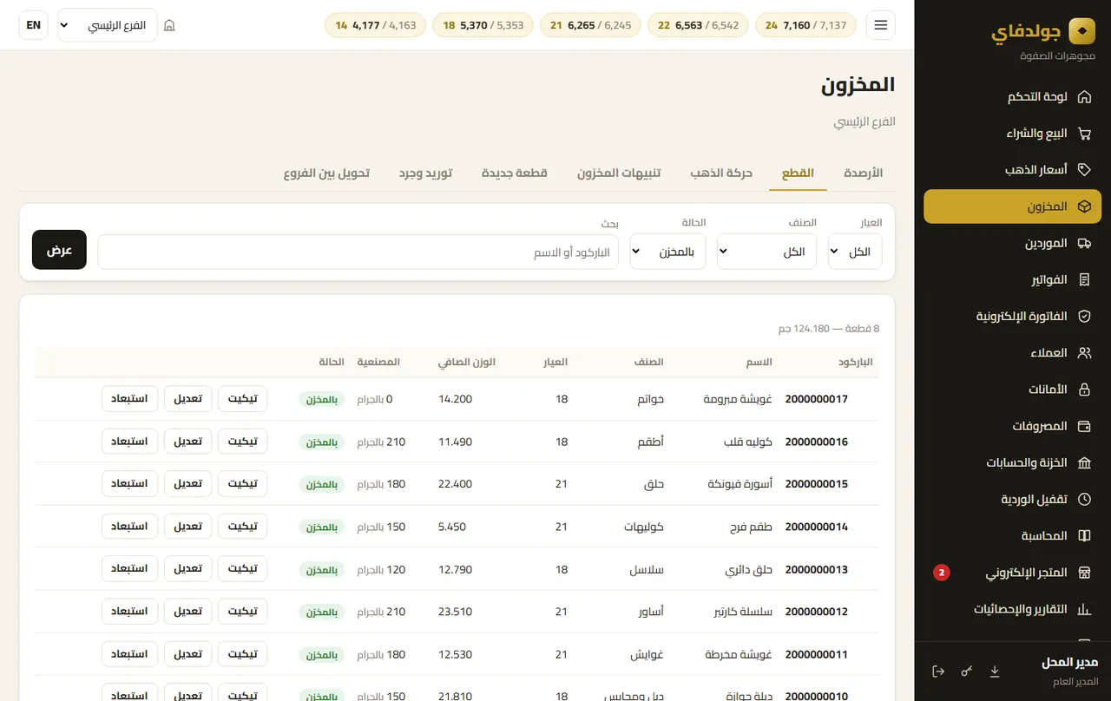
Task: Switch to the الأرصدة tab
Action: [863, 173]
